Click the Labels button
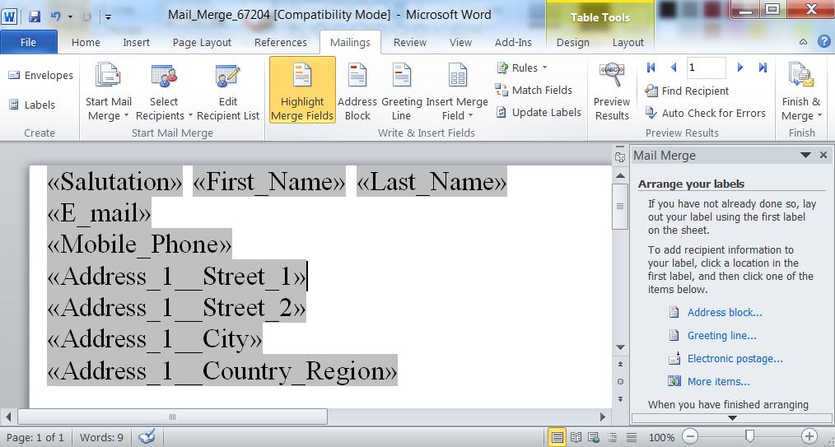This screenshot has height=447, width=835. pos(32,105)
